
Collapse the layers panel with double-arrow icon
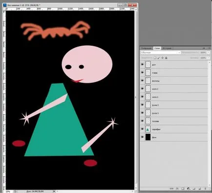click(204, 48)
